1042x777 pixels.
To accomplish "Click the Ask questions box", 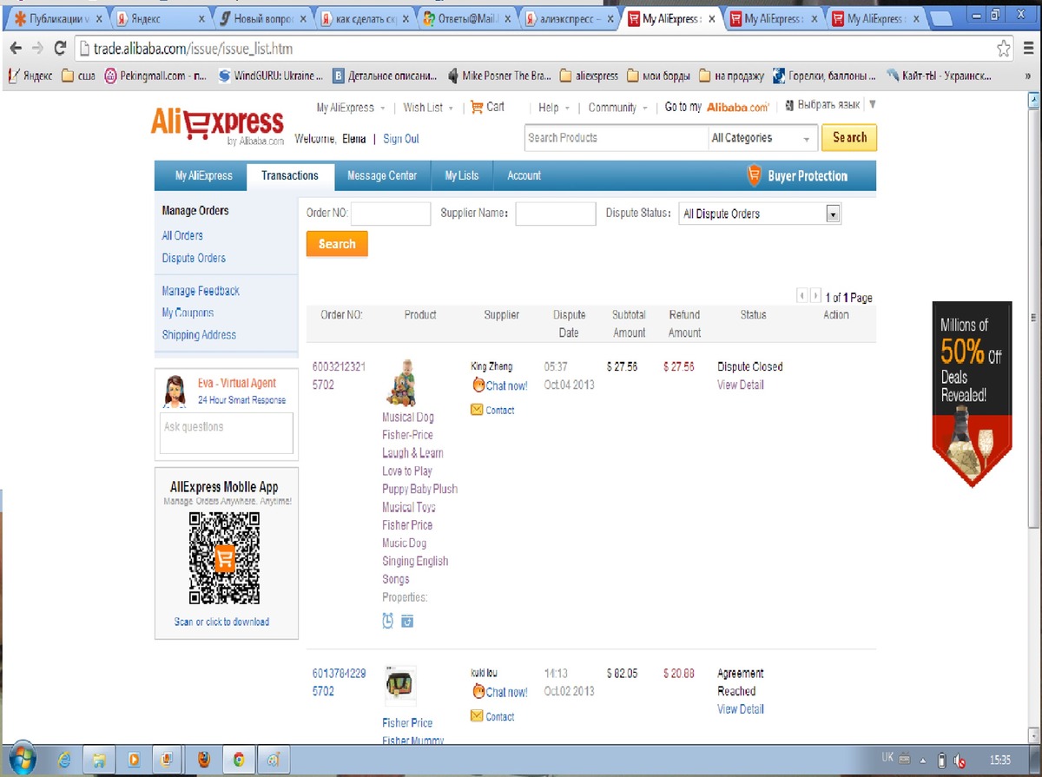I will 227,432.
